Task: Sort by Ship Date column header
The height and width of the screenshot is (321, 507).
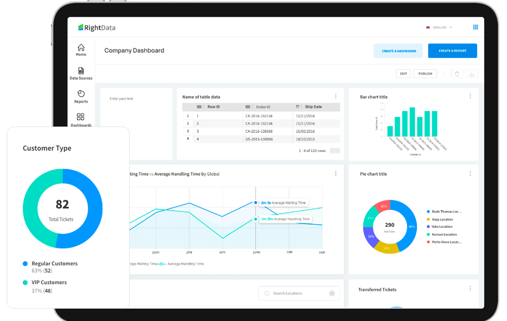Action: pos(313,107)
